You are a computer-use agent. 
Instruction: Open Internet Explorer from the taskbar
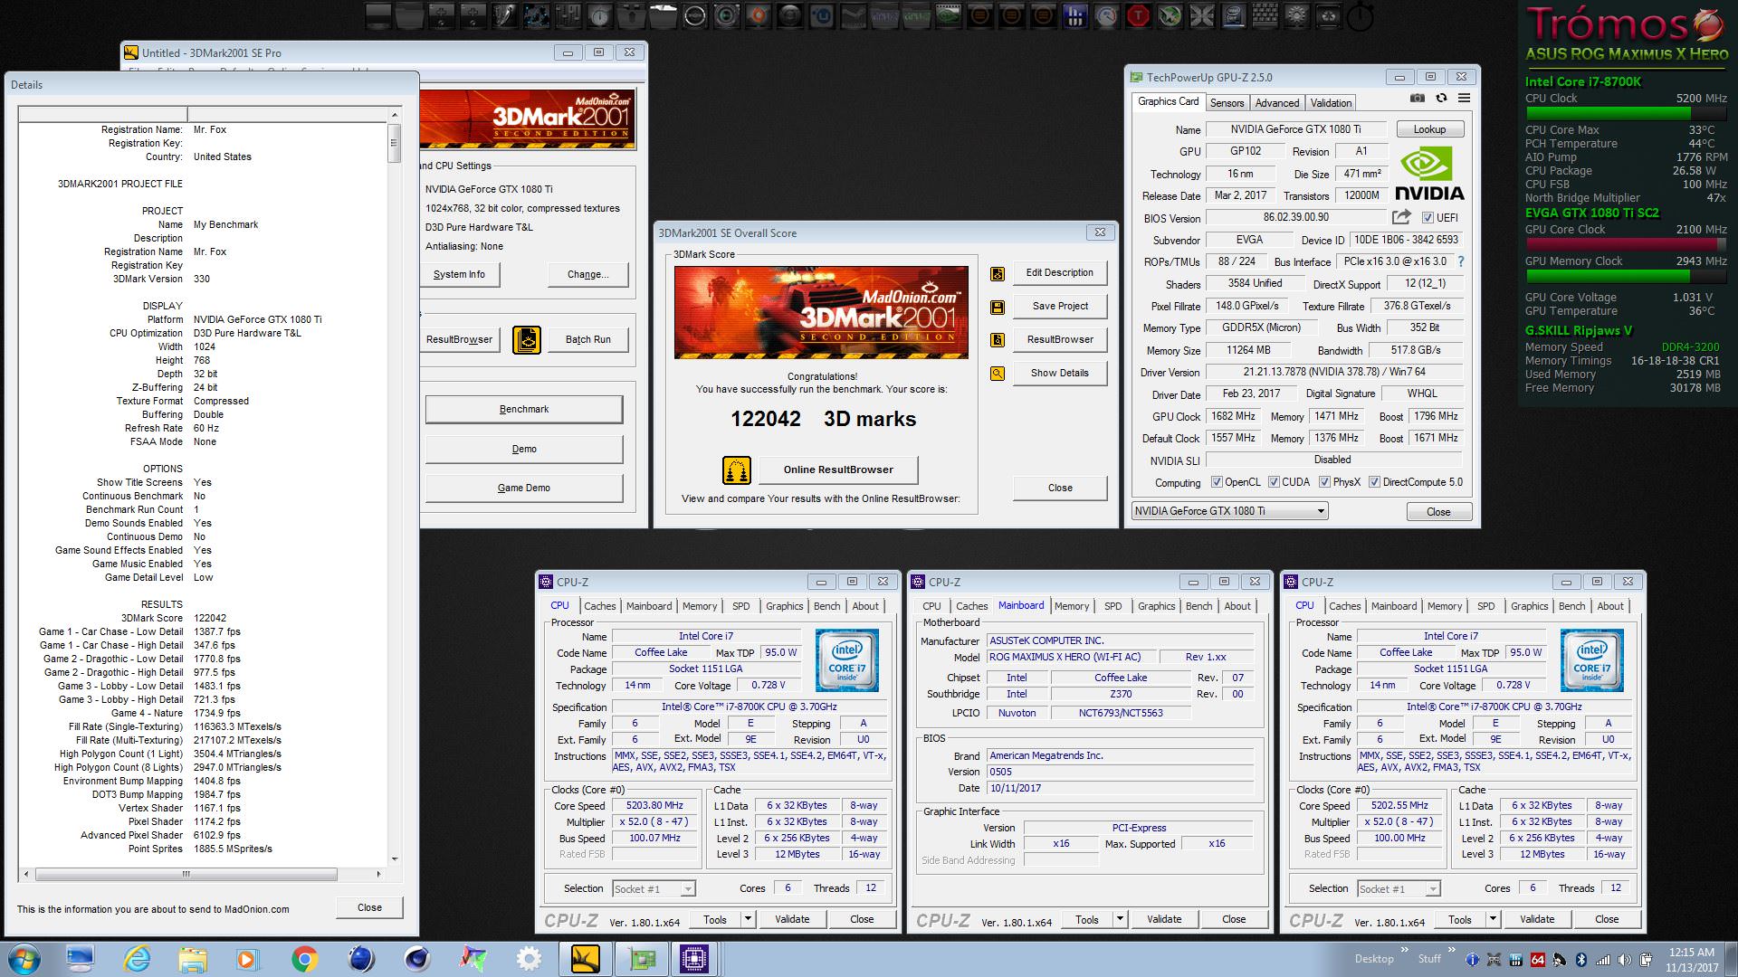(x=137, y=959)
